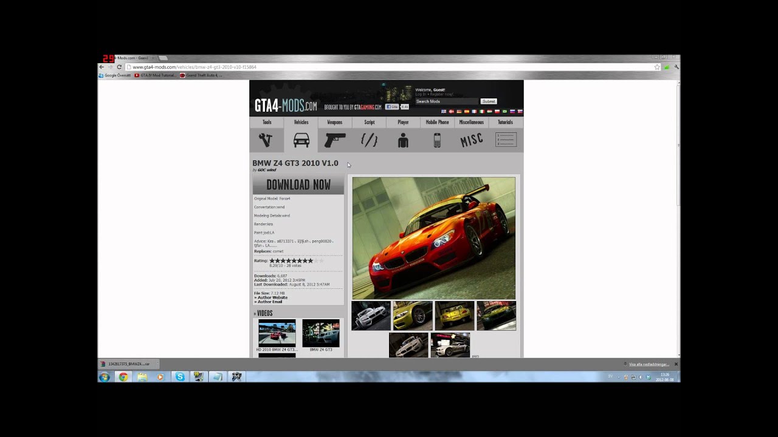Click the Facebook Like button
The width and height of the screenshot is (778, 437).
[392, 107]
